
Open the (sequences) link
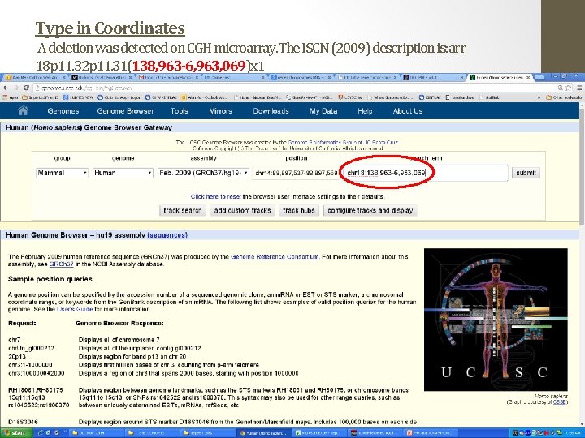167,235
